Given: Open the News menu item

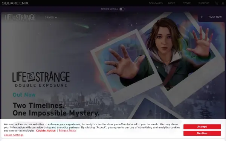Looking at the screenshot, I should click(x=171, y=3).
